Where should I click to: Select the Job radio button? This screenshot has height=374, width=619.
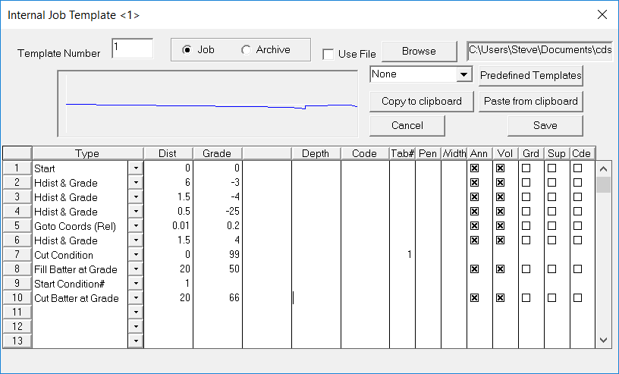click(187, 50)
